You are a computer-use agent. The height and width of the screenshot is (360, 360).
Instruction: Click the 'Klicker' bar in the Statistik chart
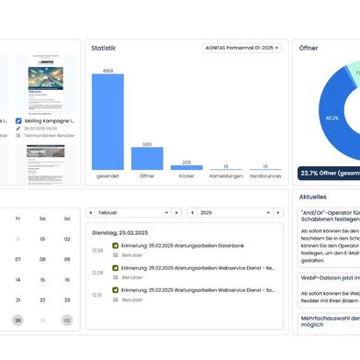click(186, 167)
